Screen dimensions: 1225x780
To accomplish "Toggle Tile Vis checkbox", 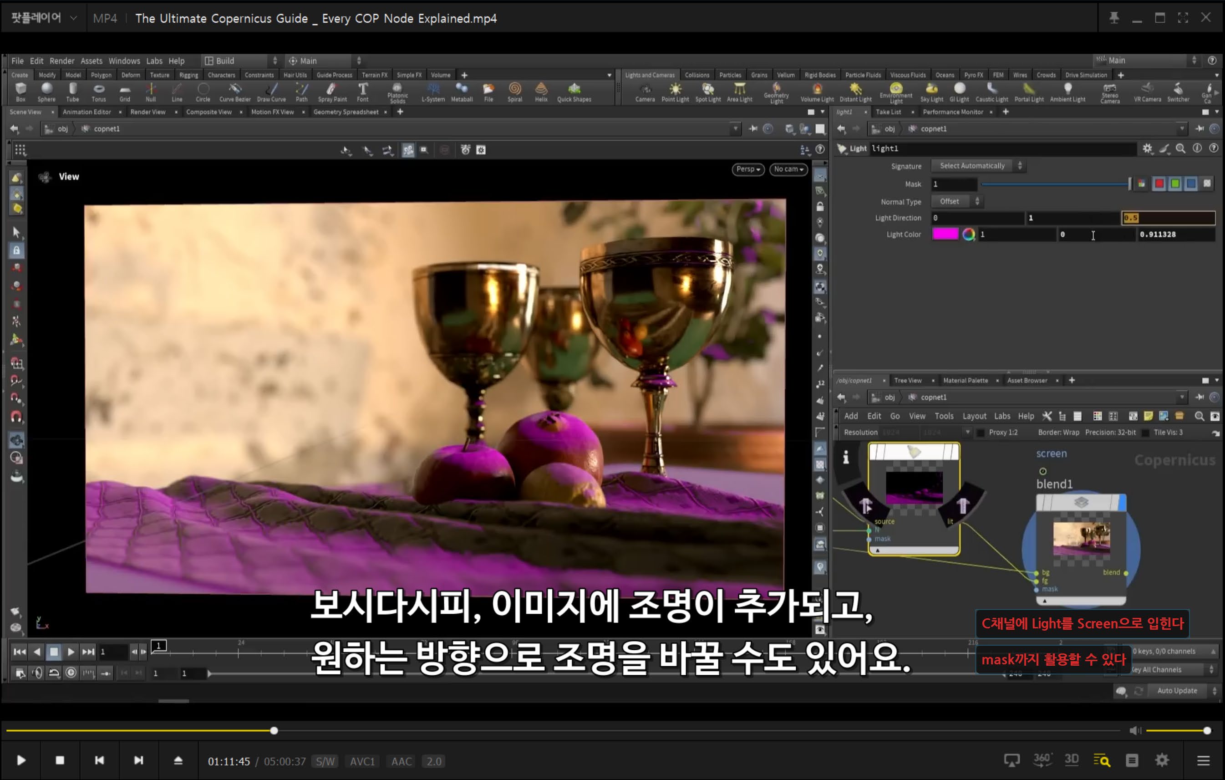I will coord(1146,433).
